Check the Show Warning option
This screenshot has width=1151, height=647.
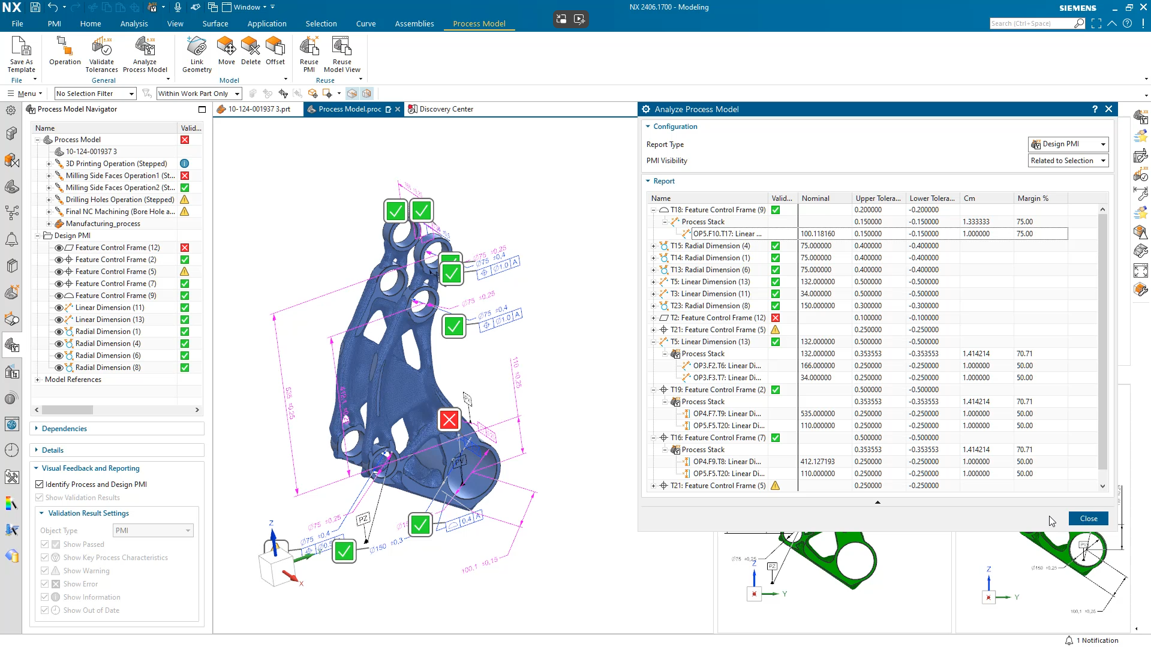click(x=45, y=570)
